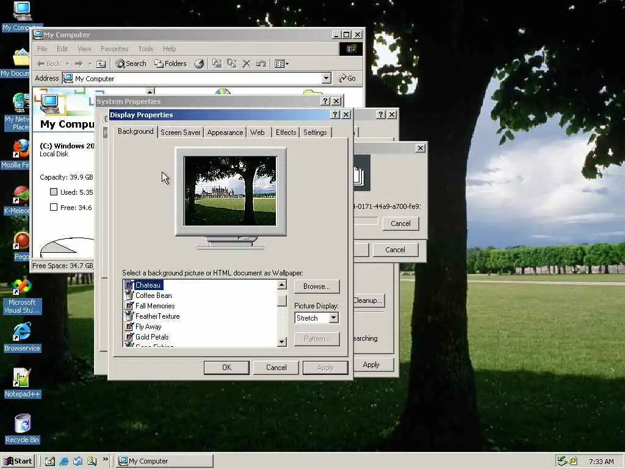625x469 pixels.
Task: Click the Forward arrow in My Computer toolbar
Action: coord(79,64)
